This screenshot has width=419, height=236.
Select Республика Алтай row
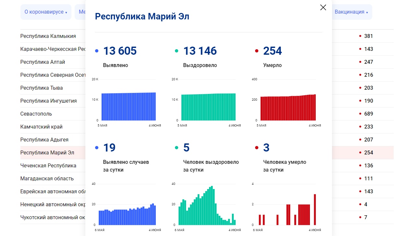43,62
